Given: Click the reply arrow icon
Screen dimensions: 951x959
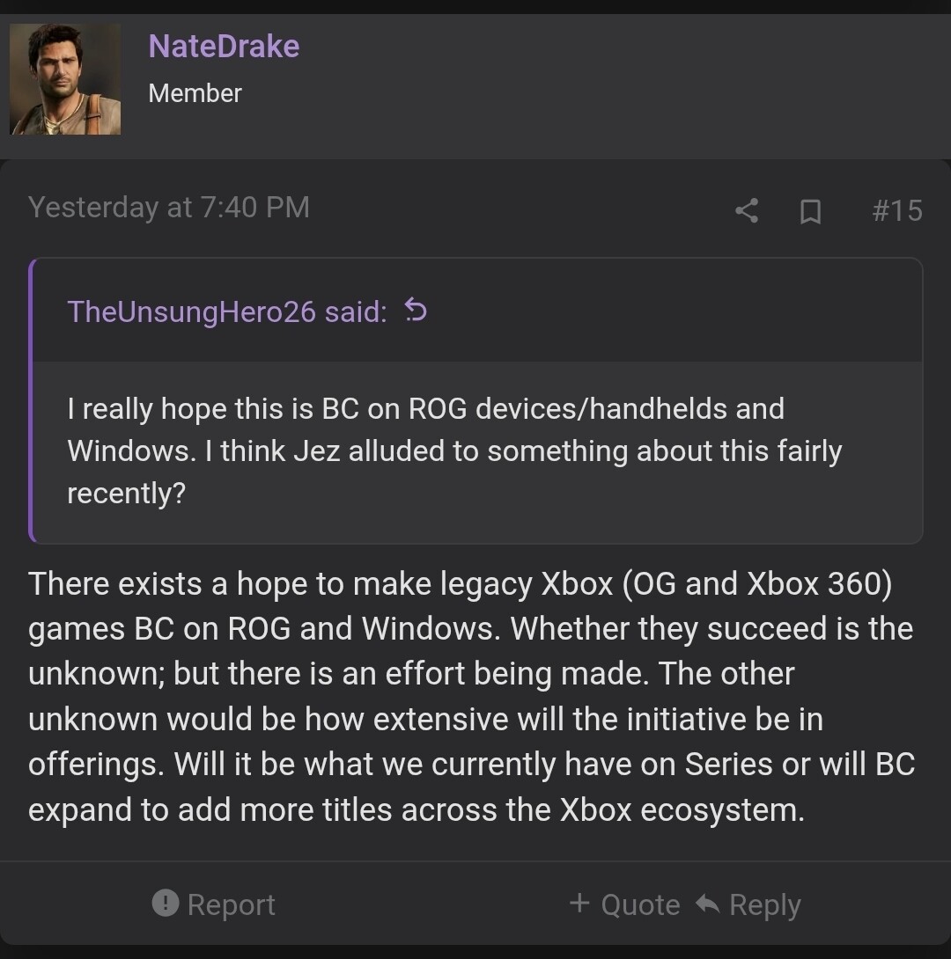Looking at the screenshot, I should [707, 904].
